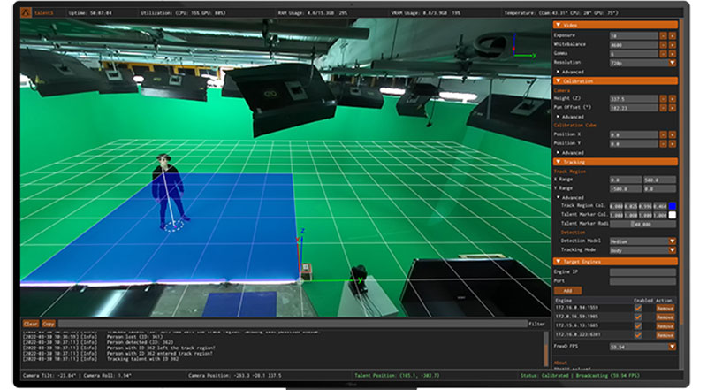Remove engine 172.16.0.223

[x=665, y=335]
